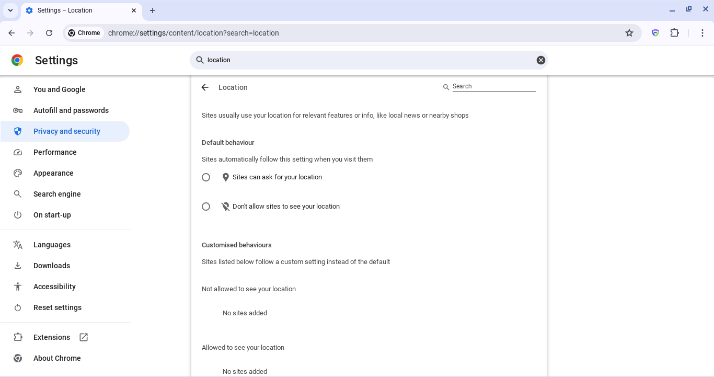Click translate icon for Languages
Image resolution: width=714 pixels, height=377 pixels.
(x=18, y=245)
